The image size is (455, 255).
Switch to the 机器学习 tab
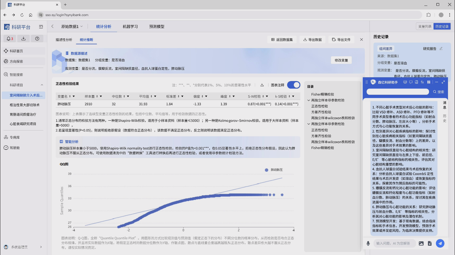tap(130, 27)
